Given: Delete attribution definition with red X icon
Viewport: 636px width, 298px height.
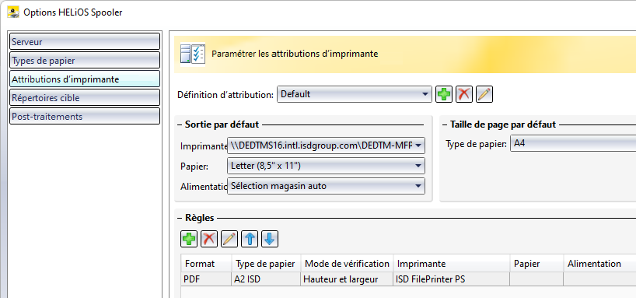Looking at the screenshot, I should pyautogui.click(x=464, y=95).
